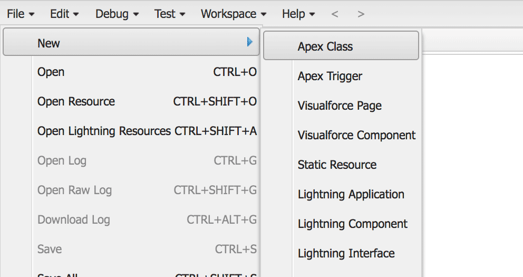Open the Test menu
Viewport: 523px width, 277px height.
pyautogui.click(x=170, y=14)
